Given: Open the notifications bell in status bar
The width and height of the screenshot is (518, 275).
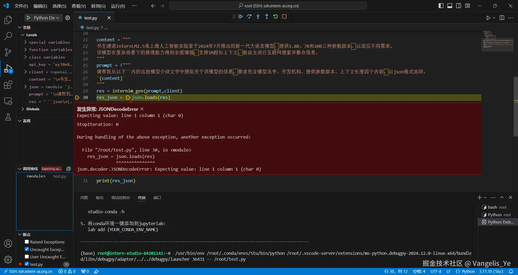Looking at the screenshot, I should click(511, 271).
